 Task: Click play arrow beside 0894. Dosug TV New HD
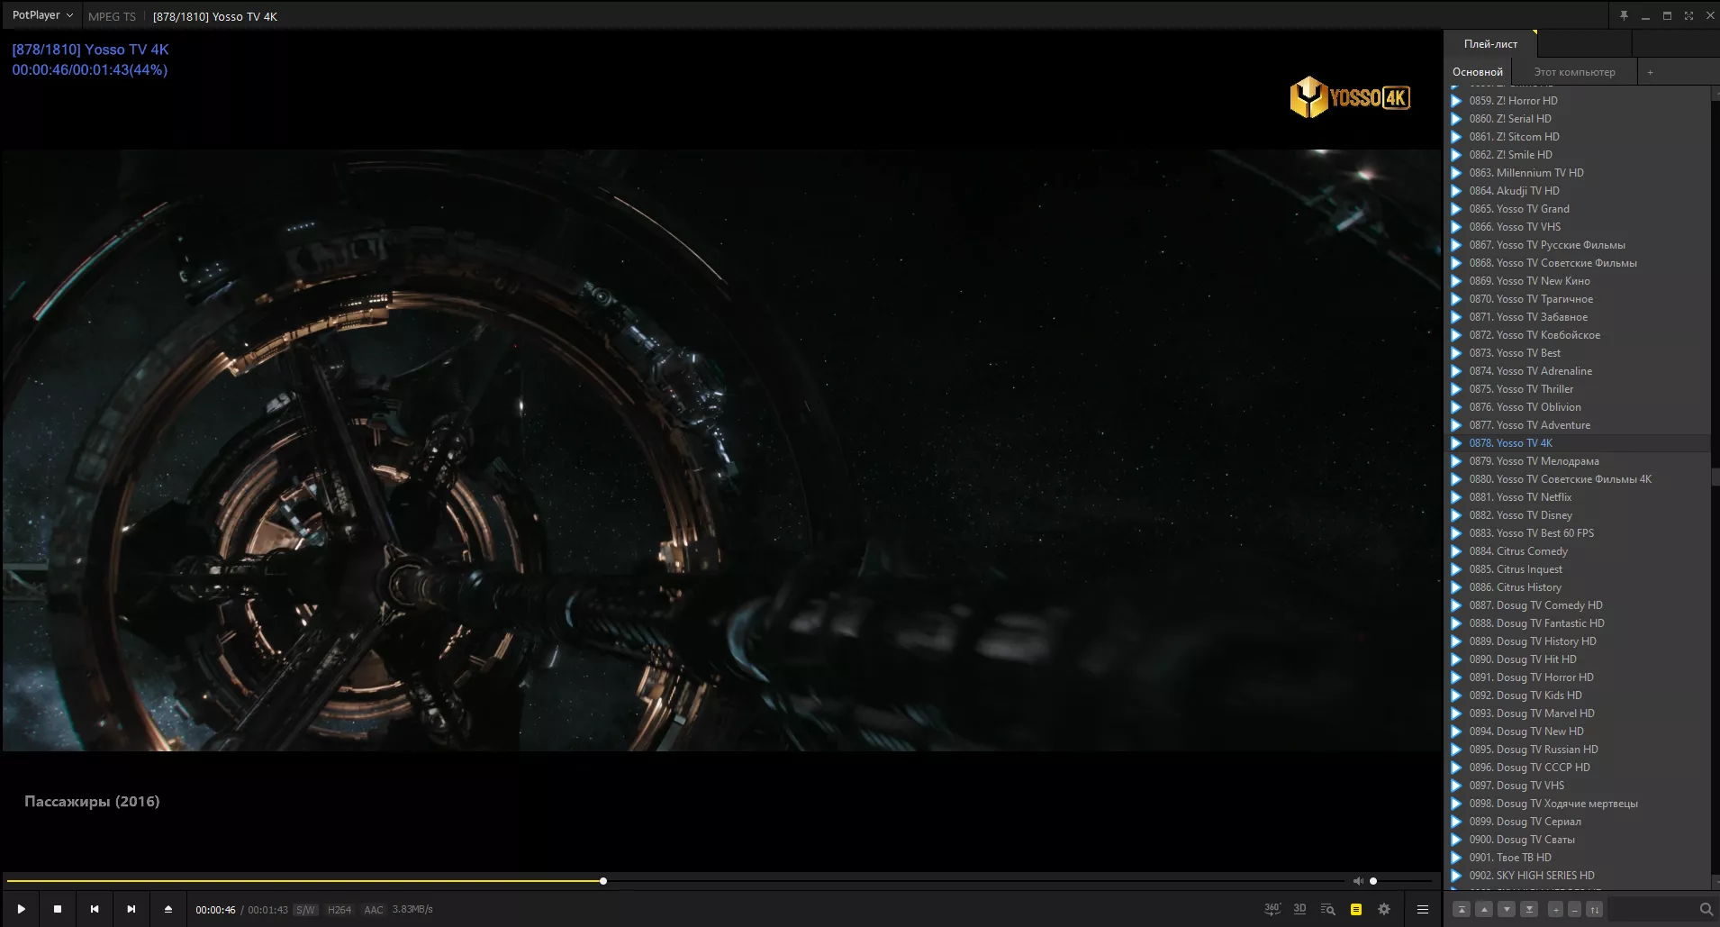[x=1456, y=732]
